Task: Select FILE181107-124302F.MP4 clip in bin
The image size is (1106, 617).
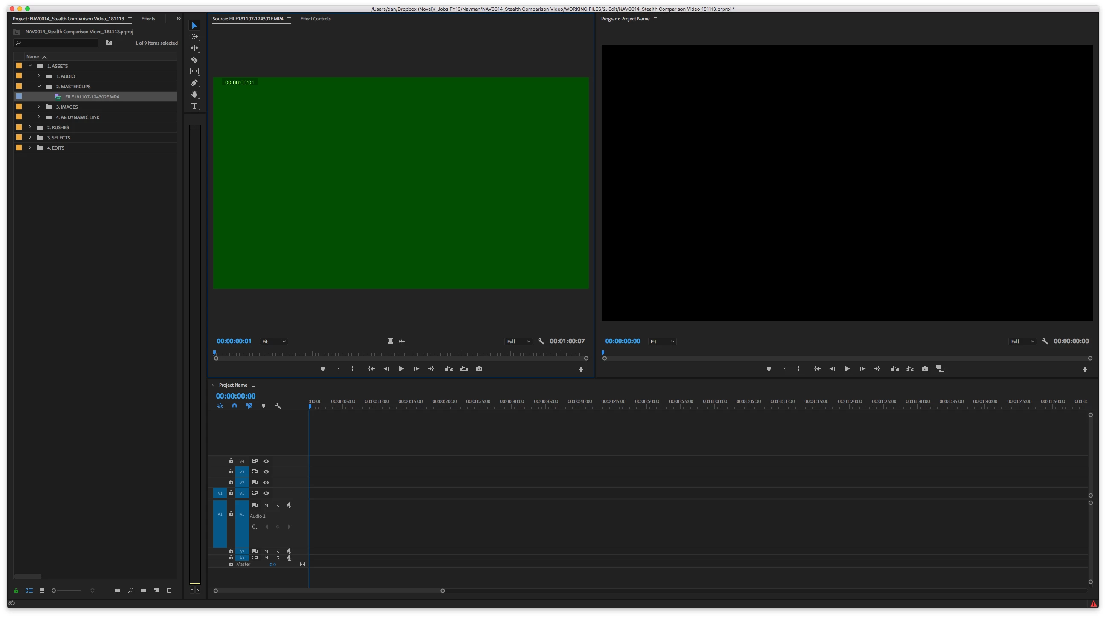Action: coord(92,97)
